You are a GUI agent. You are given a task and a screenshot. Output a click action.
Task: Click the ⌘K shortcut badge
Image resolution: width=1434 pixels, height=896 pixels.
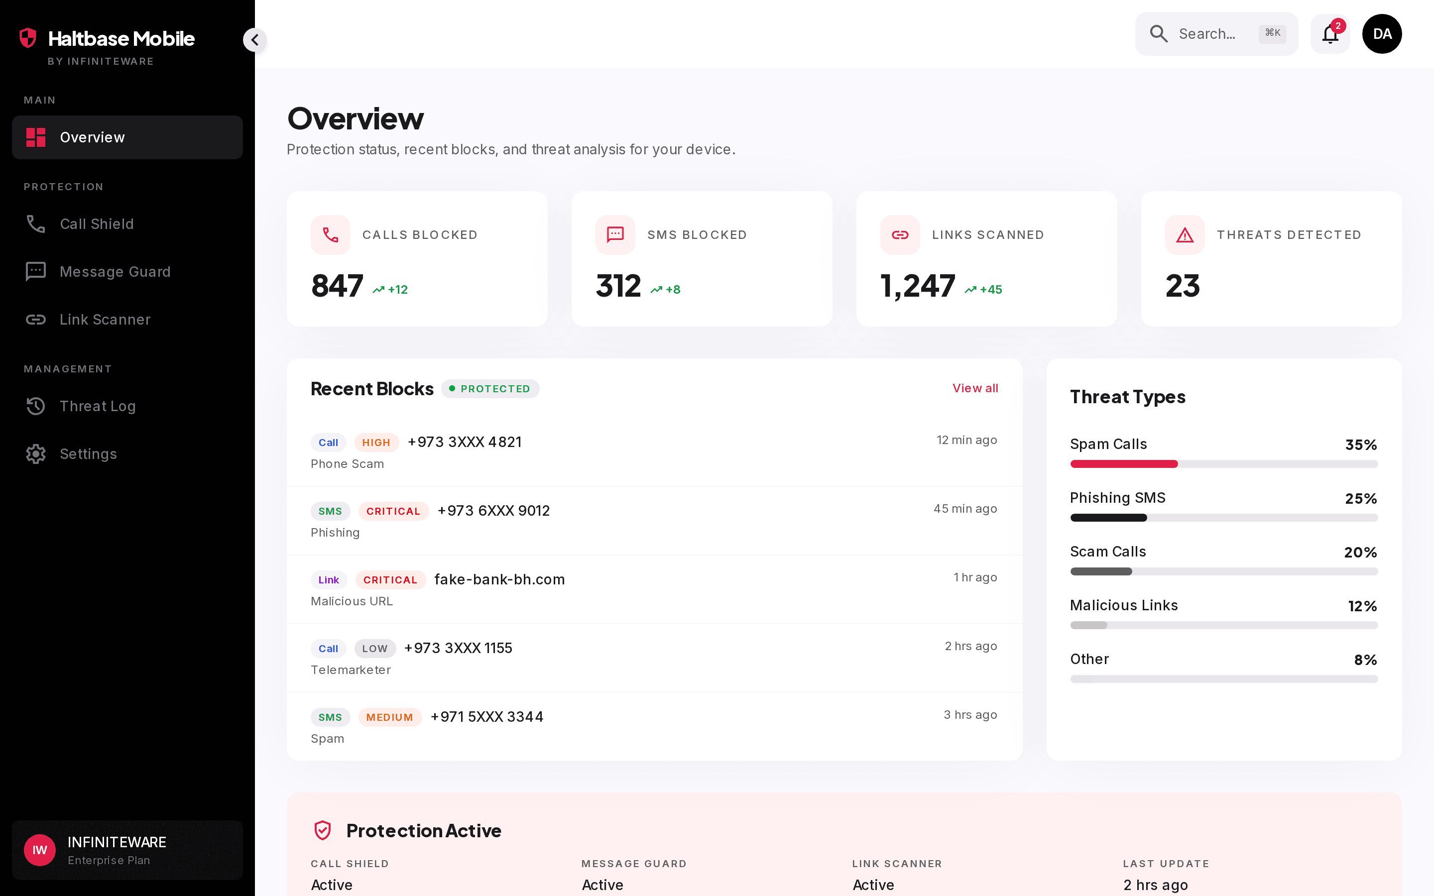coord(1272,33)
